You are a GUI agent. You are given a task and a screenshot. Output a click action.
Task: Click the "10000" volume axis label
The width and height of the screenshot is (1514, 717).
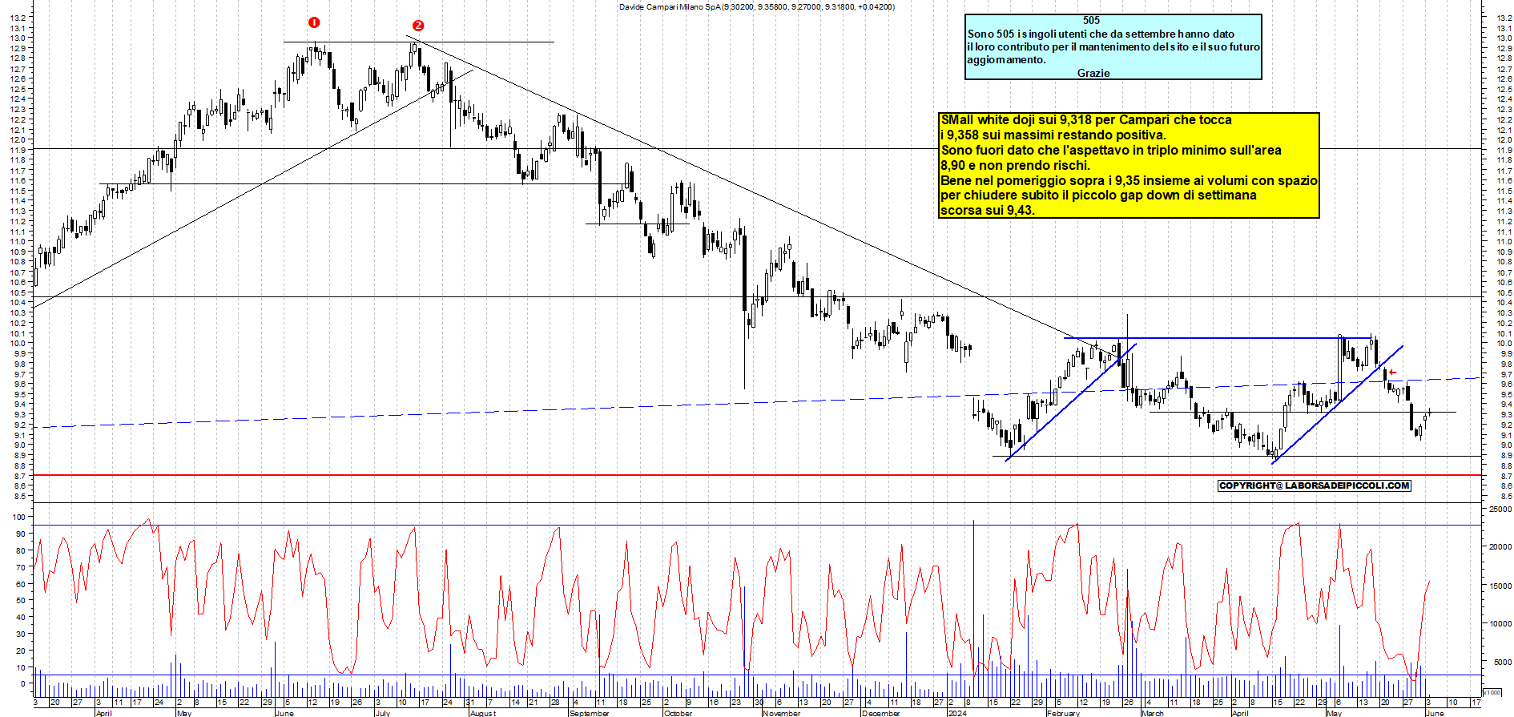click(1500, 623)
